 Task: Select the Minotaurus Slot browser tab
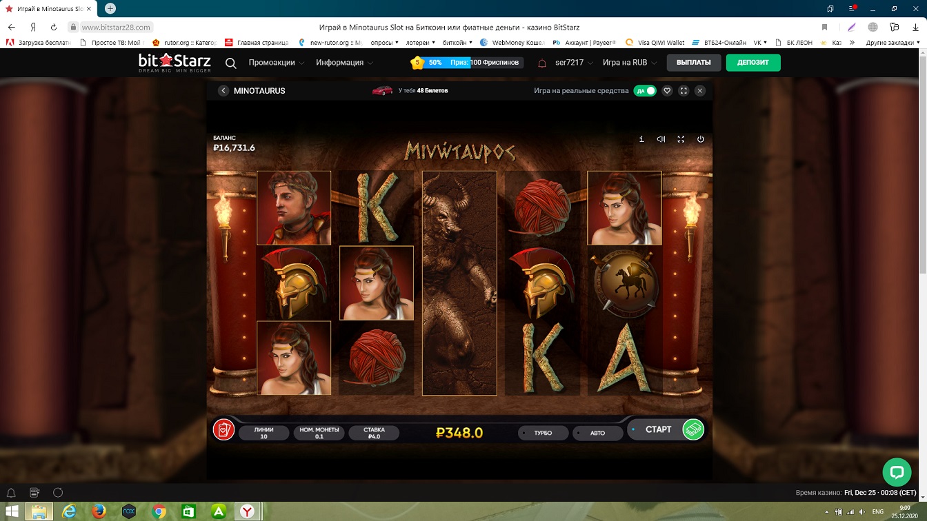50,8
